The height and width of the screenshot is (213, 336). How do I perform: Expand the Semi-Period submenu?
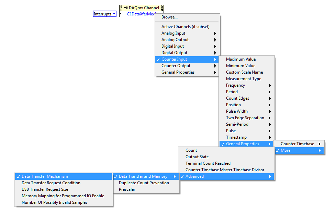[247, 124]
